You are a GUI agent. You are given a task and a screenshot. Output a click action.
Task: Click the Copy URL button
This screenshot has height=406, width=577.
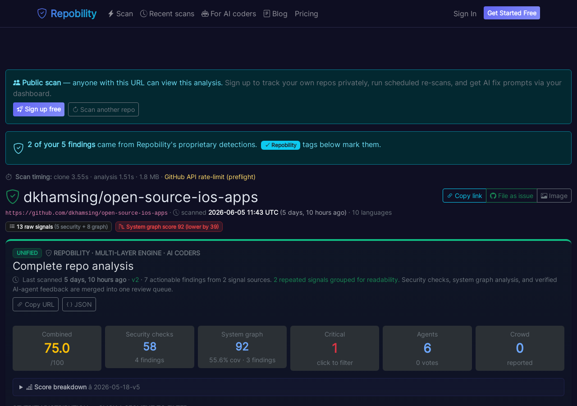[36, 304]
